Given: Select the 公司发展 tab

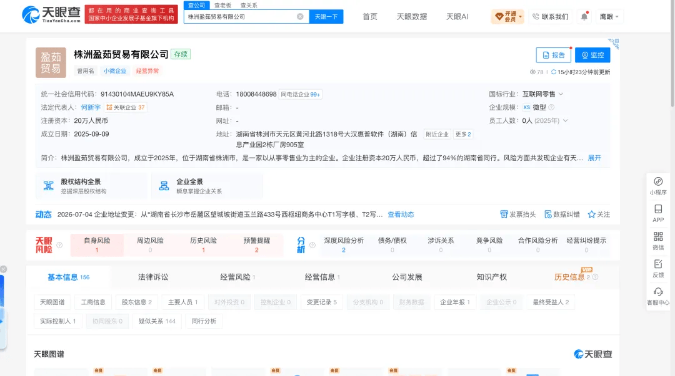Looking at the screenshot, I should tap(407, 277).
